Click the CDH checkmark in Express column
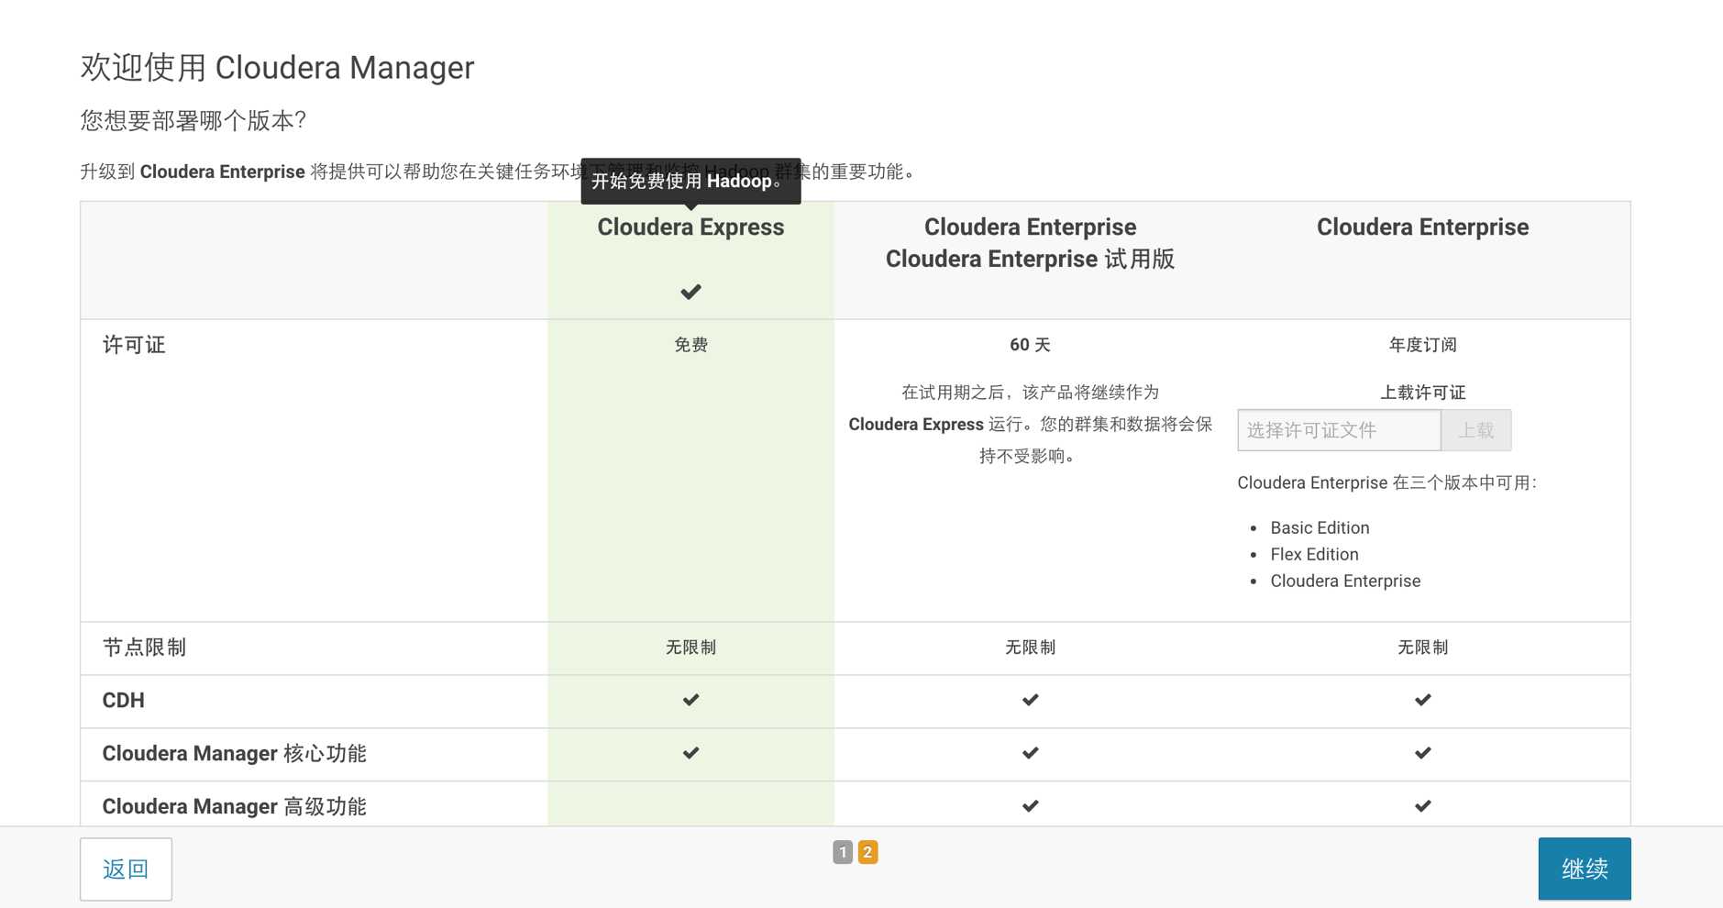1723x908 pixels. point(690,700)
